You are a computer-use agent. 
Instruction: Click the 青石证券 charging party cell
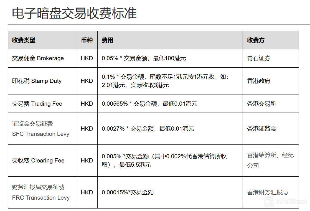pyautogui.click(x=259, y=58)
